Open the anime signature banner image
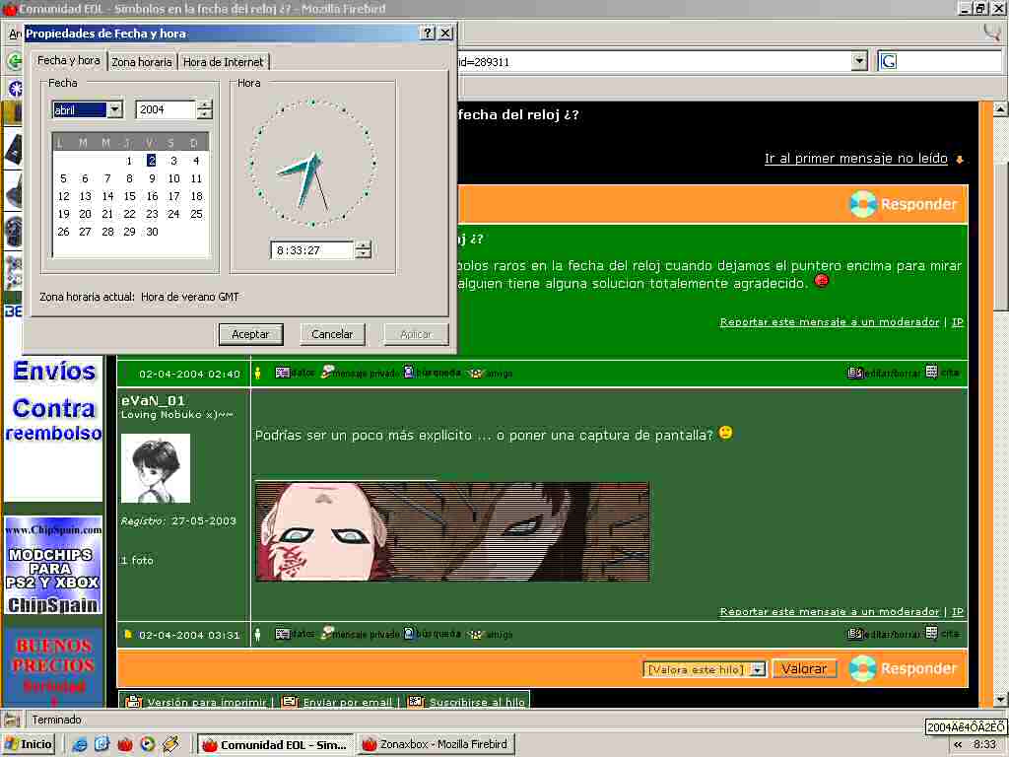 [x=452, y=531]
